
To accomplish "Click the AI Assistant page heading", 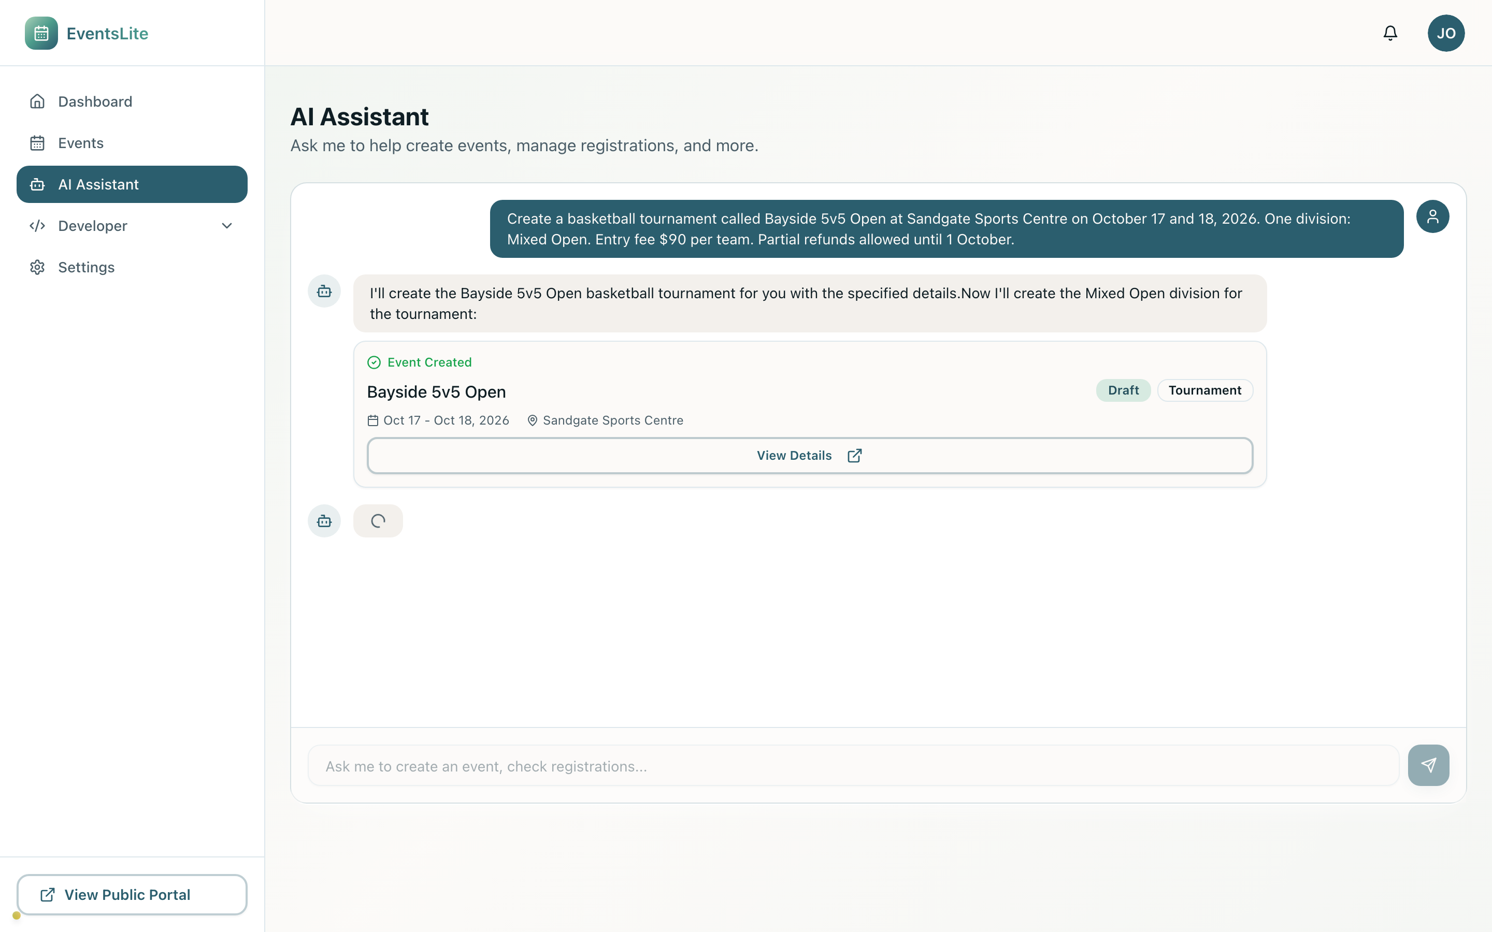I will (x=360, y=116).
